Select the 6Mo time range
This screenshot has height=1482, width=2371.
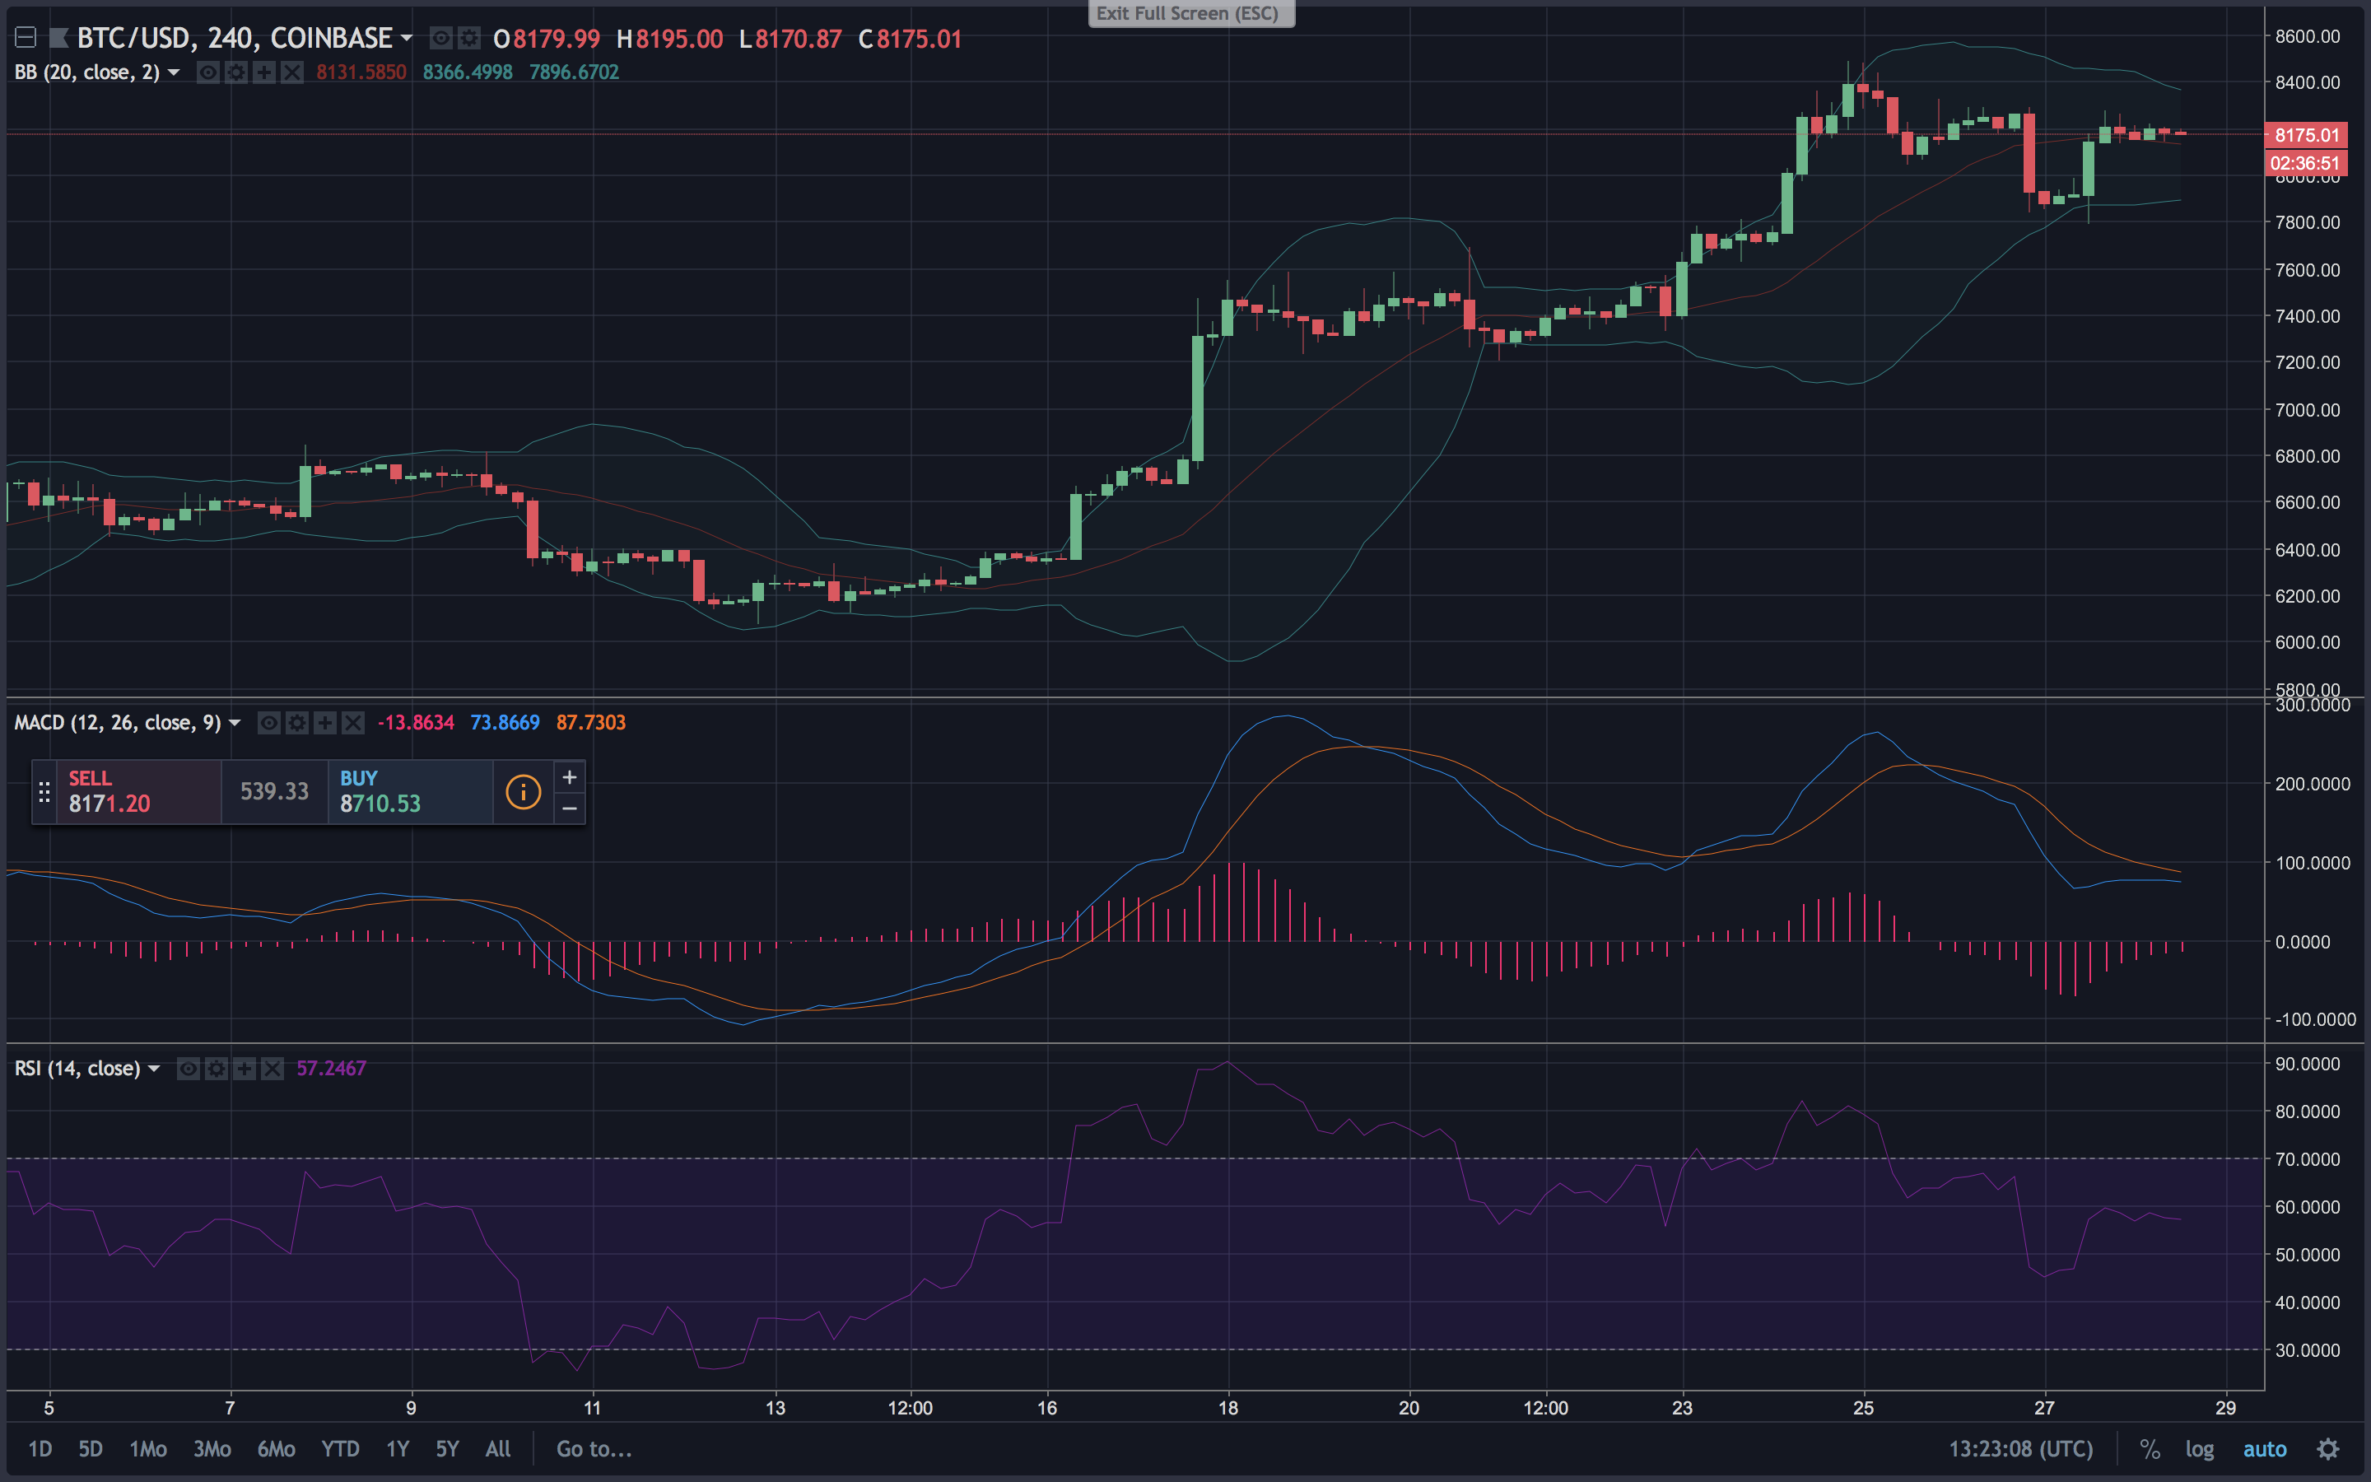click(x=277, y=1449)
